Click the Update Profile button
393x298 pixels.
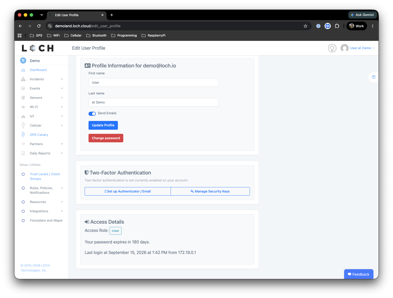[x=103, y=125]
